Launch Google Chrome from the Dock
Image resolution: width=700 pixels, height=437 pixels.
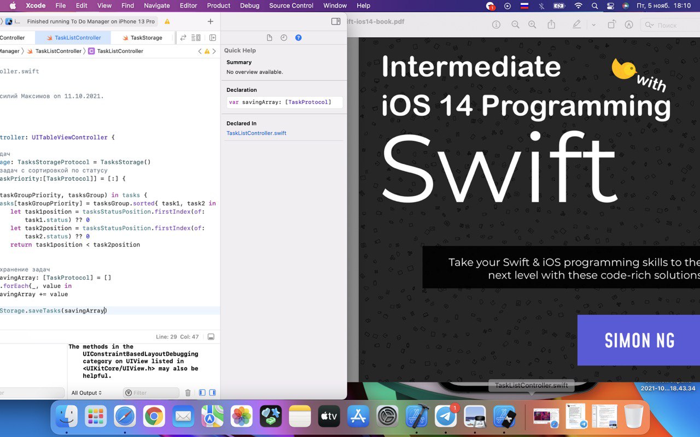click(154, 417)
